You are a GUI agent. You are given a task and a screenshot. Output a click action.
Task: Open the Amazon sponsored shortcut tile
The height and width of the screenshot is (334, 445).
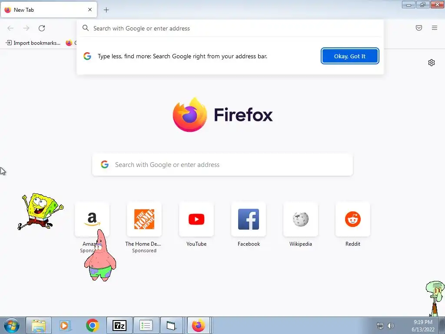tap(92, 219)
